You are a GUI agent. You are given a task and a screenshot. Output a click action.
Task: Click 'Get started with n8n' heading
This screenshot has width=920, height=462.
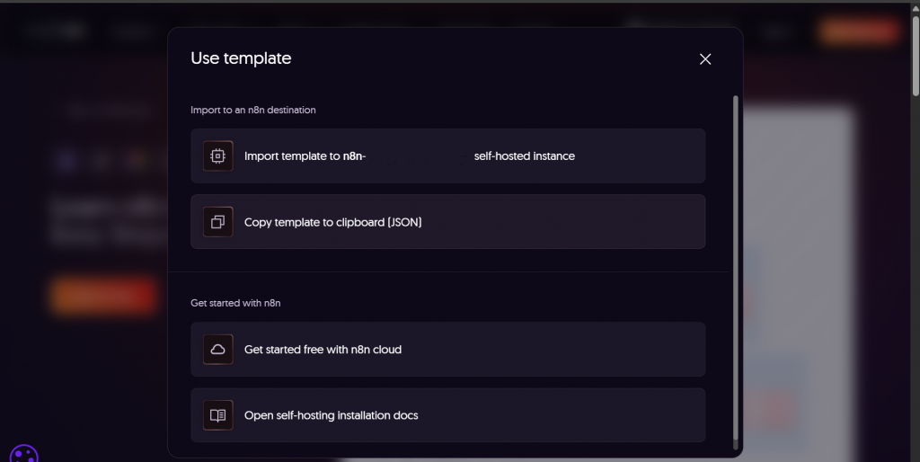[x=235, y=303]
